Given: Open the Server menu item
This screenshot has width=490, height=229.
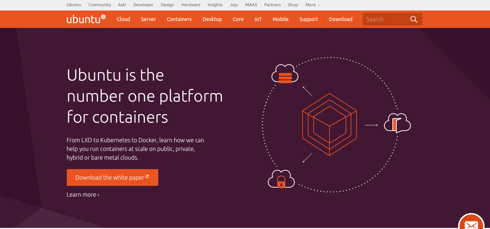Looking at the screenshot, I should coord(148,19).
